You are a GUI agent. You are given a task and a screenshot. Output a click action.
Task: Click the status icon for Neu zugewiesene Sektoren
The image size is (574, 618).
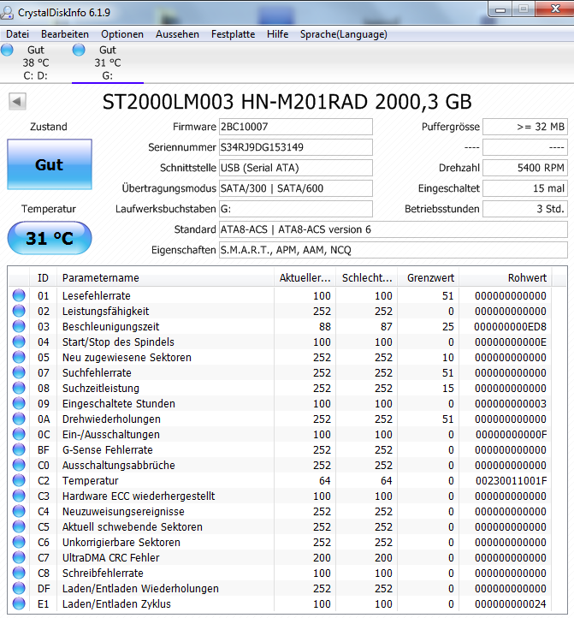tap(19, 357)
